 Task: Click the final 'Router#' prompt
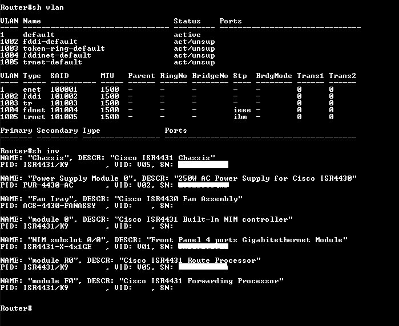[x=16, y=309]
